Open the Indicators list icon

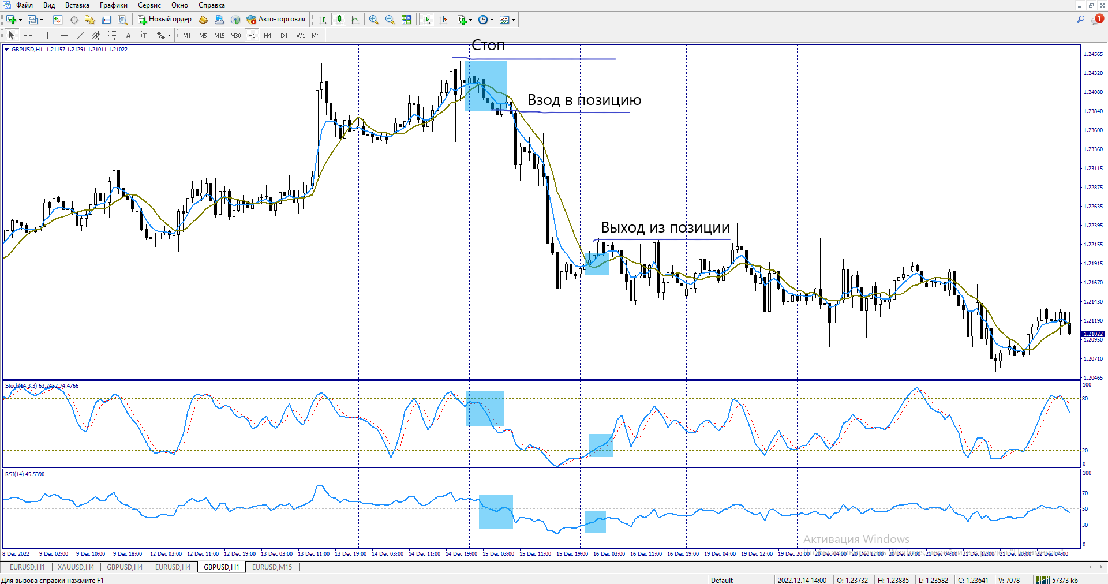pos(462,20)
